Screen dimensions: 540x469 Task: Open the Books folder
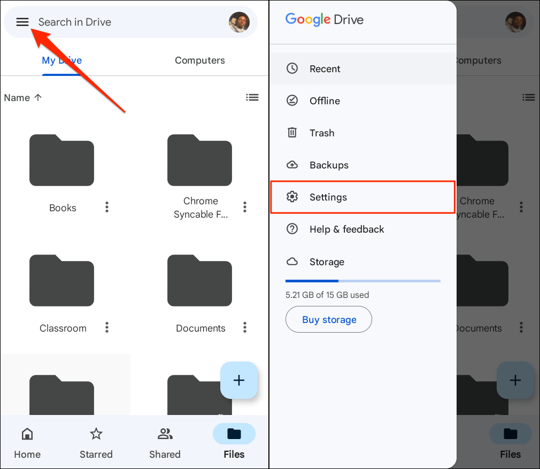tap(61, 160)
